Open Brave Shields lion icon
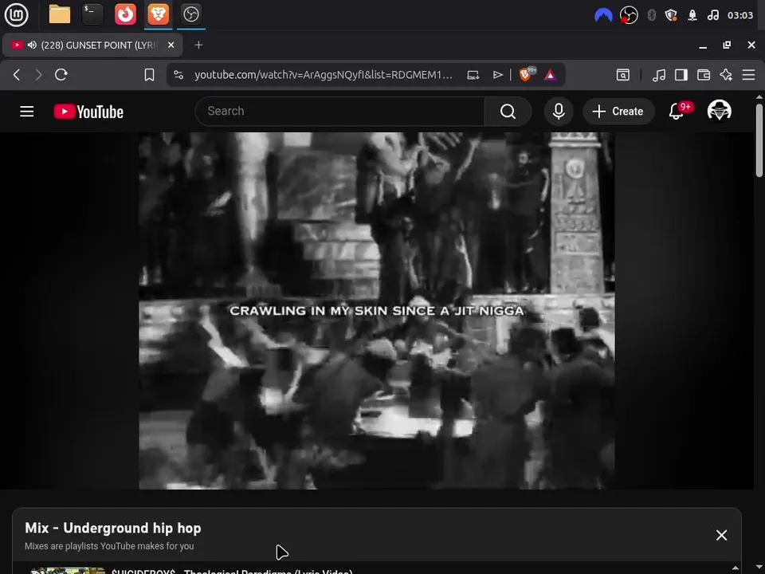This screenshot has height=574, width=765. pos(527,74)
